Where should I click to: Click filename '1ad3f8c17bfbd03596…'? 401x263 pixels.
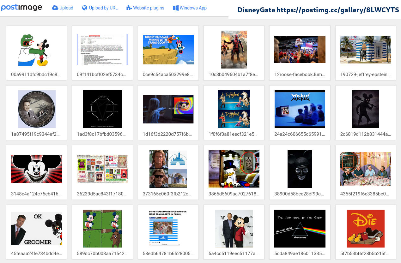(x=101, y=134)
